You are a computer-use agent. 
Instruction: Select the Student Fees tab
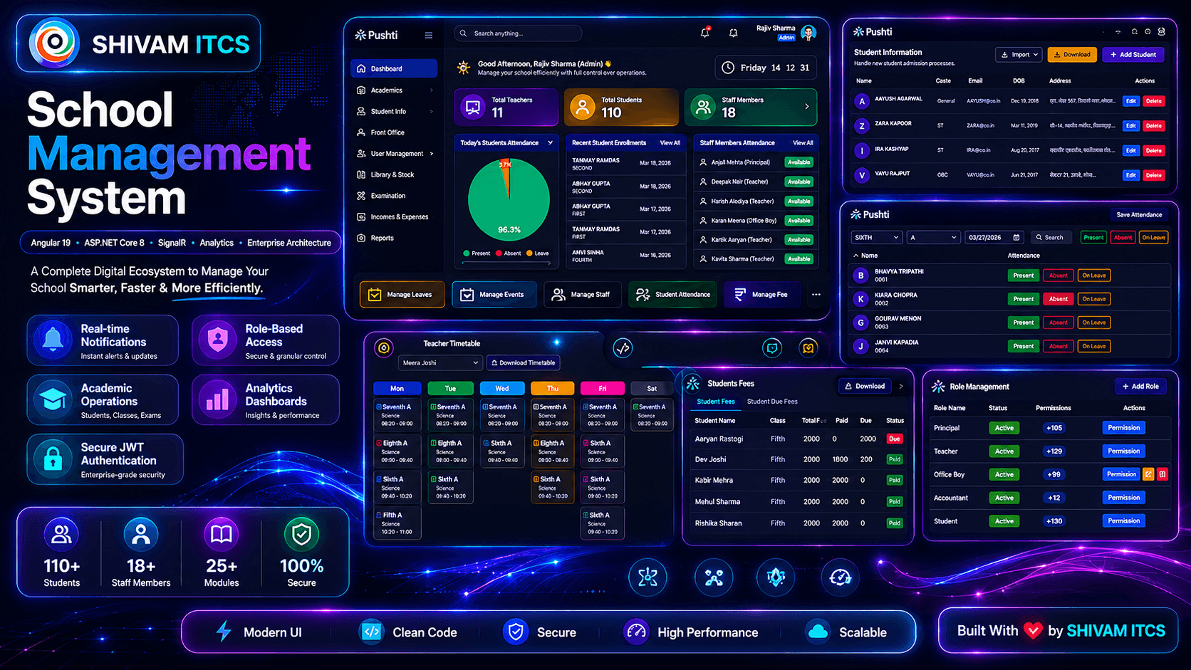pyautogui.click(x=715, y=402)
